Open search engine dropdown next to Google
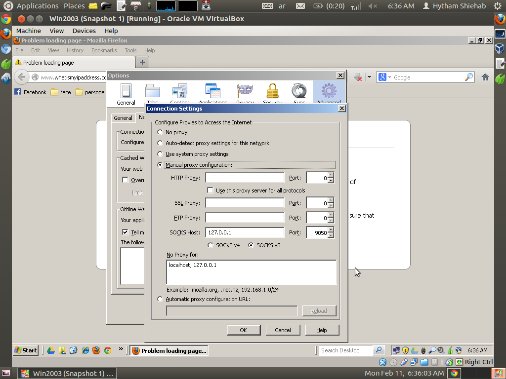The image size is (506, 379). (x=389, y=77)
